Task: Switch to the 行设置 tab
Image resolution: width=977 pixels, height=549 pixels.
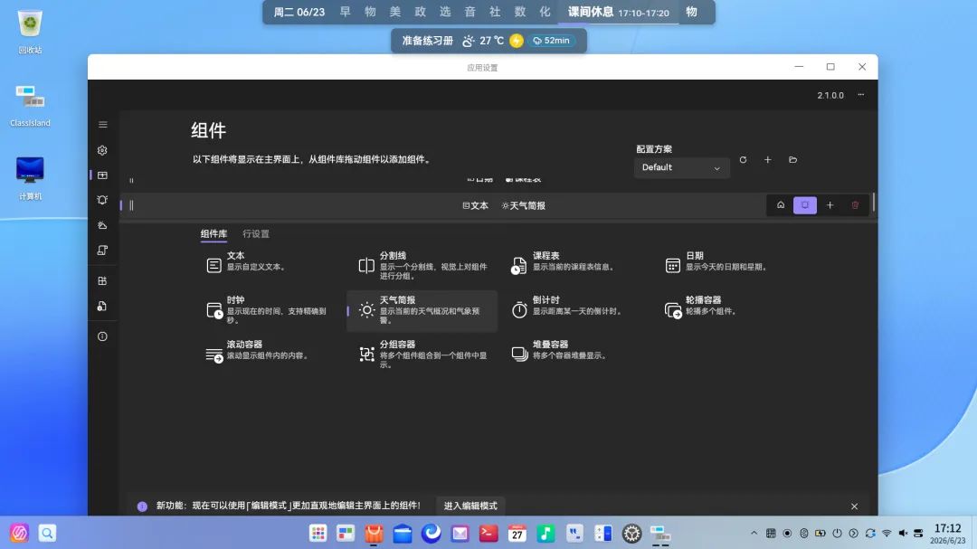Action: click(x=256, y=233)
